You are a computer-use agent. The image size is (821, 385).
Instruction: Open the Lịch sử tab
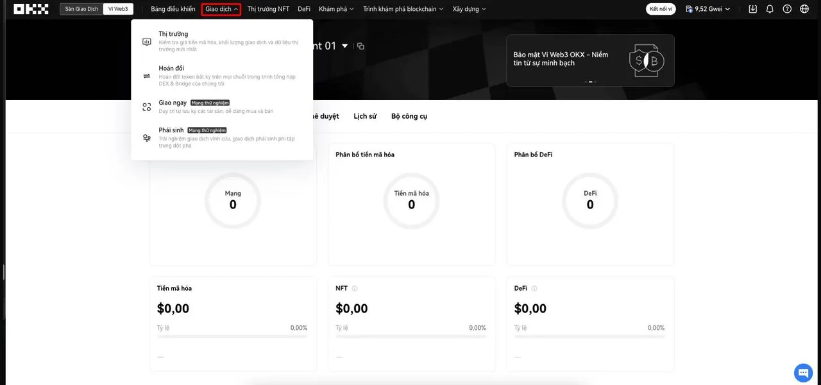[365, 116]
